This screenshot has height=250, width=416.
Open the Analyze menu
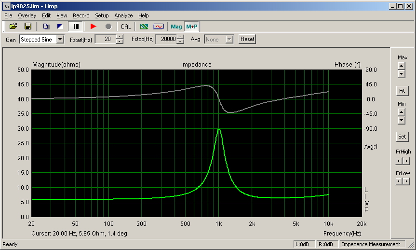coord(123,15)
